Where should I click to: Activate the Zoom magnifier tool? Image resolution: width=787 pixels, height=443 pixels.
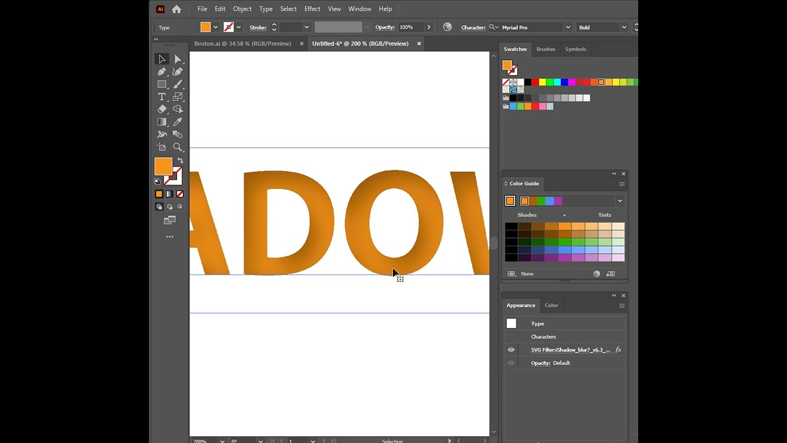pyautogui.click(x=178, y=147)
